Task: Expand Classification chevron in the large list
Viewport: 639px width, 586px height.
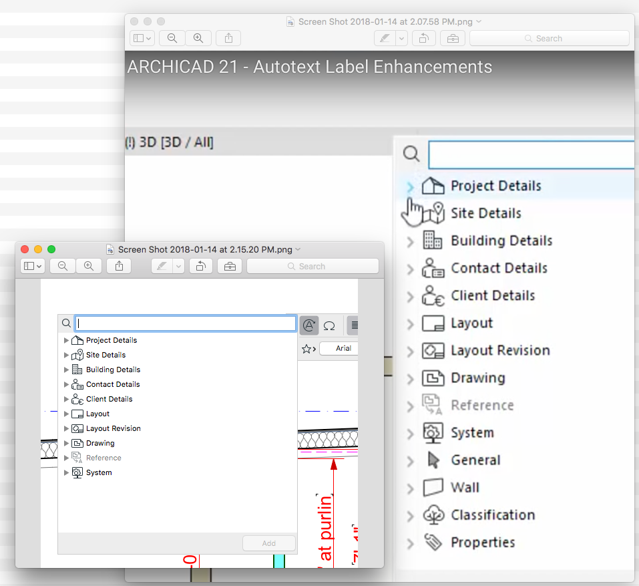Action: (410, 516)
